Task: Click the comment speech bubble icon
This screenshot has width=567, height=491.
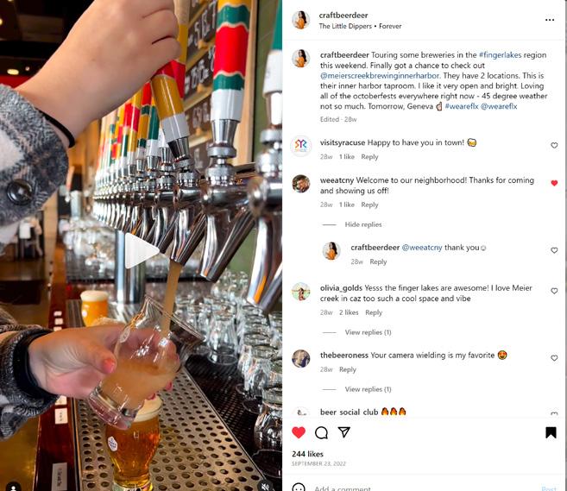Action: (x=321, y=432)
